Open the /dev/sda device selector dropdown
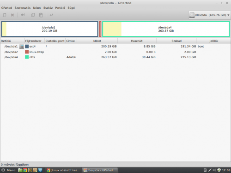Viewport: 231px width, 173px height. click(209, 15)
